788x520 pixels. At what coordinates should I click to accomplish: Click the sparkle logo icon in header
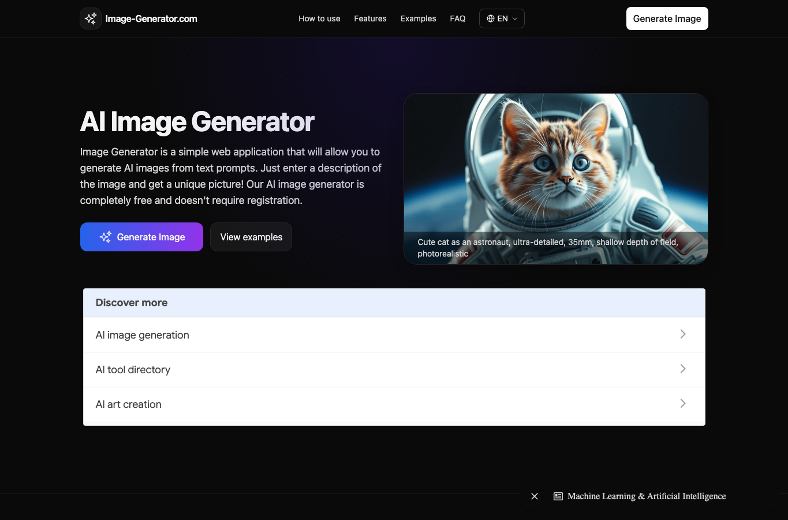point(91,18)
